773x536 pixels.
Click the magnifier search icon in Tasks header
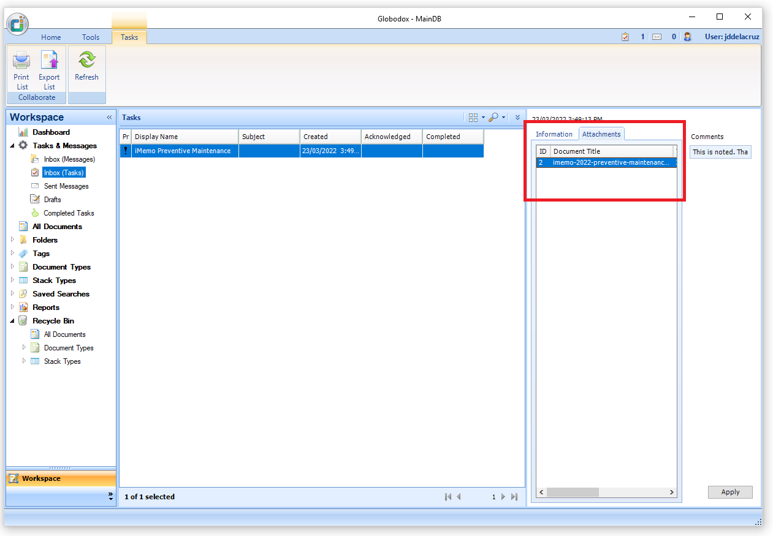point(493,118)
